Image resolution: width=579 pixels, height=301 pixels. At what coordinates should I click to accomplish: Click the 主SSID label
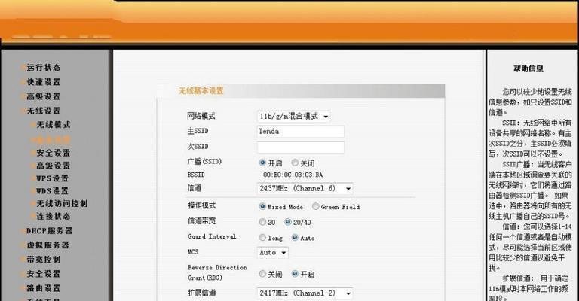point(198,131)
